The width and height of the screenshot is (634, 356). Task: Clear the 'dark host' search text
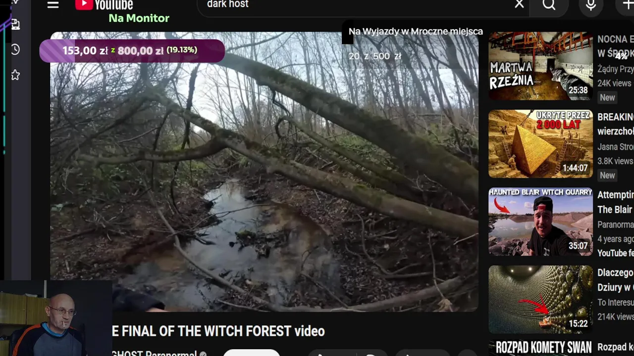[x=519, y=4]
